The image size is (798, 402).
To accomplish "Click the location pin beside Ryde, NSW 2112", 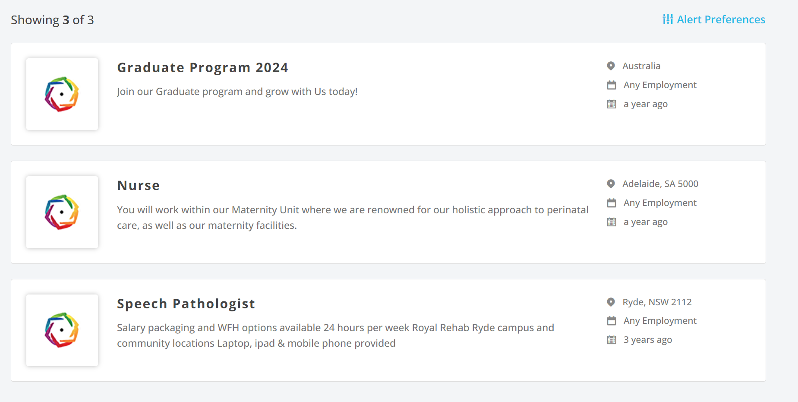I will (611, 302).
